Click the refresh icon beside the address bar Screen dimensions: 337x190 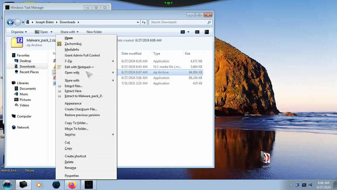144,22
